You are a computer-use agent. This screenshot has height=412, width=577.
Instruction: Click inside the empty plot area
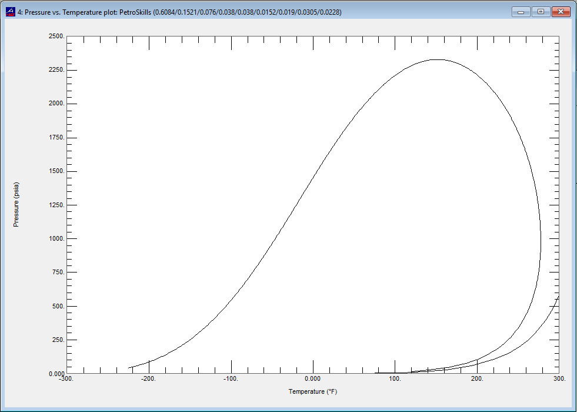[x=176, y=118]
